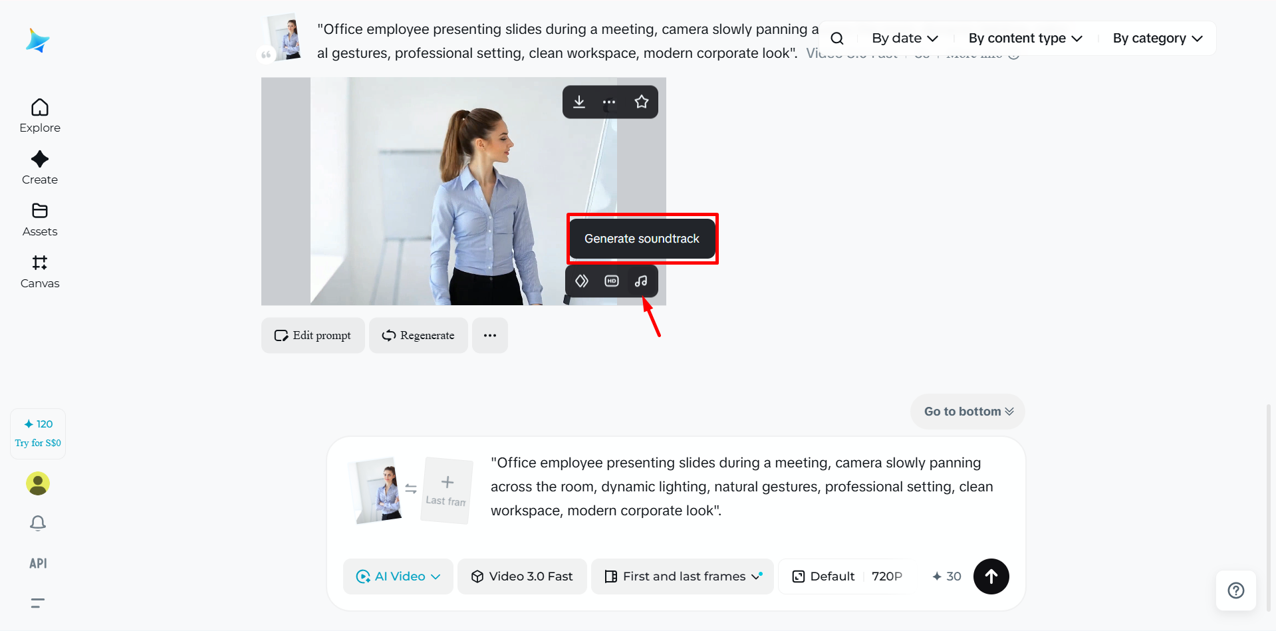Download the generated video

(579, 102)
